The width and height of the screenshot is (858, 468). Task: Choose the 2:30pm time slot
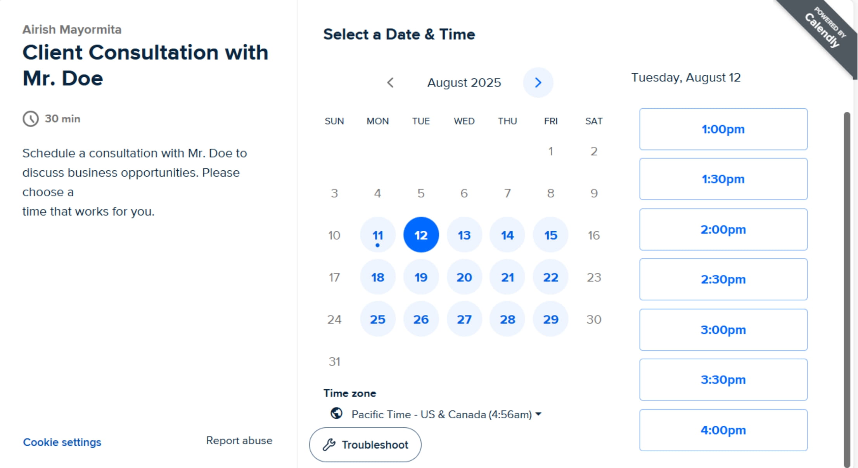tap(723, 279)
